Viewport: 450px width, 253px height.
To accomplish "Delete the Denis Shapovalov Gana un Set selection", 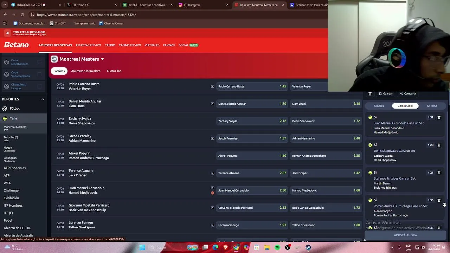I will pyautogui.click(x=439, y=145).
